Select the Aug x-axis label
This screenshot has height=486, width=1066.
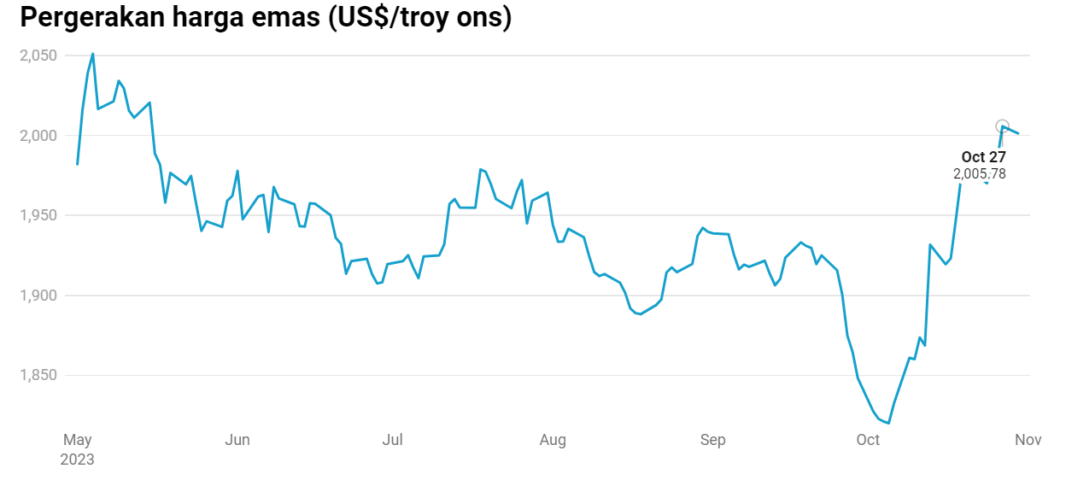point(553,440)
